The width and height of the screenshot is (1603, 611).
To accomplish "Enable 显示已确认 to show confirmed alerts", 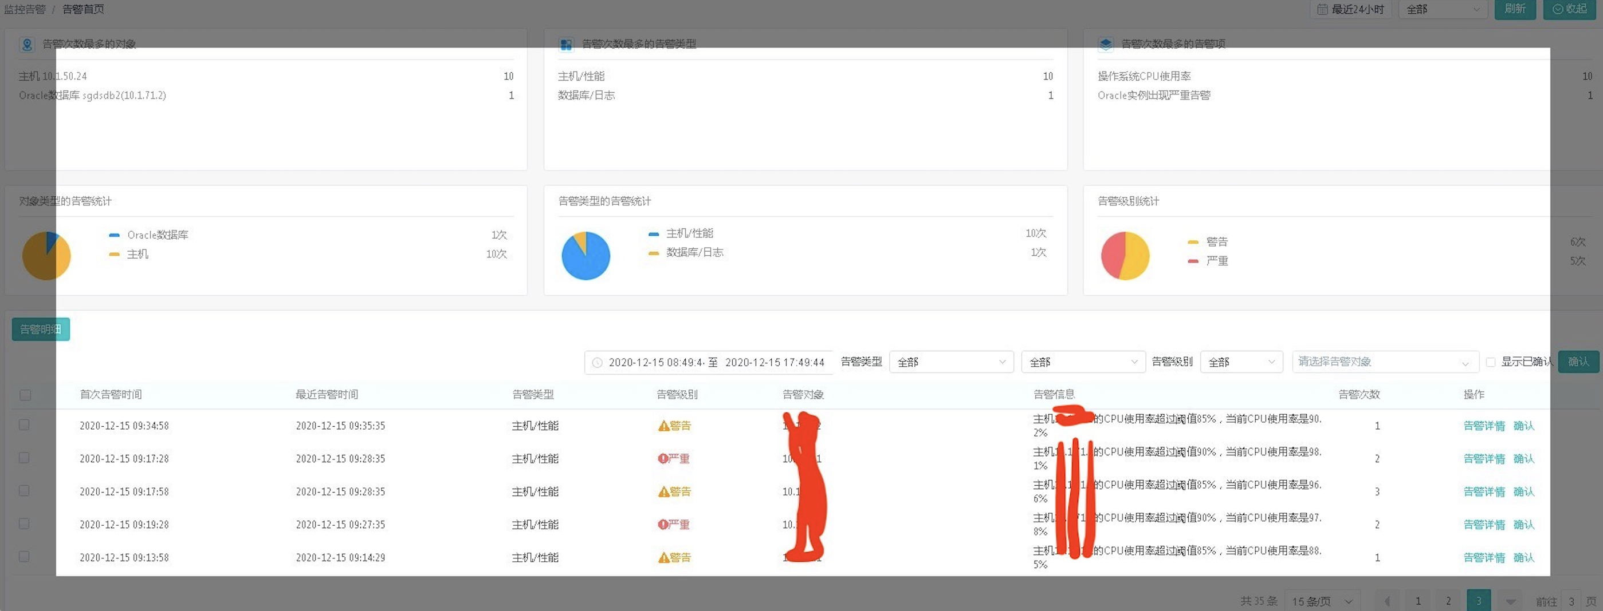I will coord(1491,362).
